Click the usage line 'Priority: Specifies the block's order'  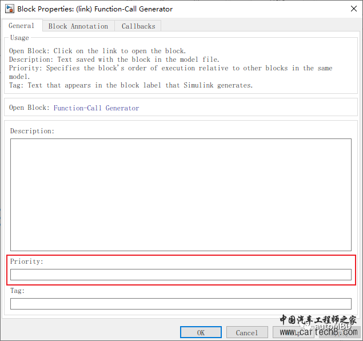[x=170, y=72]
